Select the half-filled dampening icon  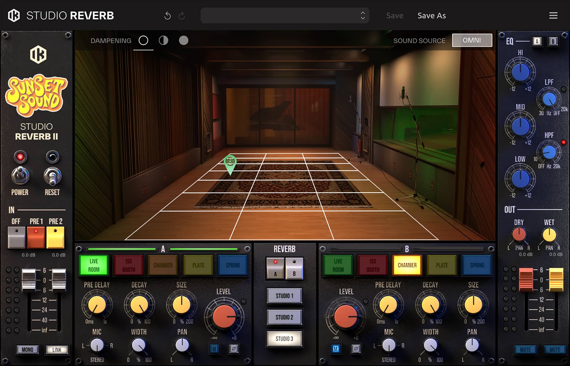coord(163,41)
